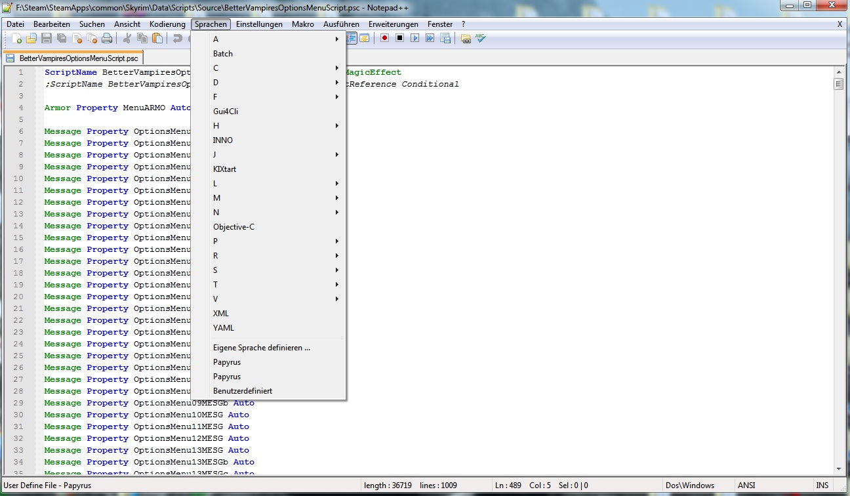This screenshot has width=850, height=496.
Task: Click the spell check ABC icon
Action: [x=481, y=38]
